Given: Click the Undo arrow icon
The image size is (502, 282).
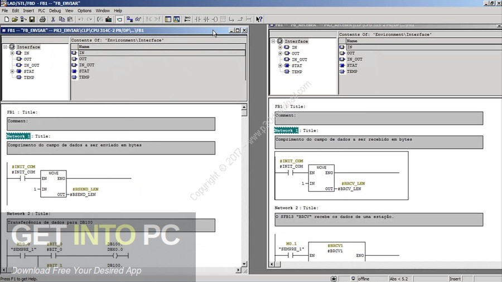Looking at the screenshot, I should (81, 20).
